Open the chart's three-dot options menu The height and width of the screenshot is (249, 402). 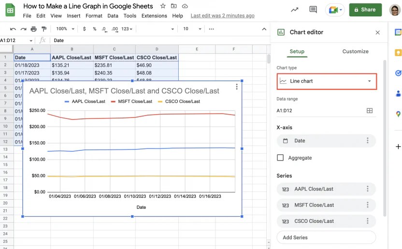point(237,87)
